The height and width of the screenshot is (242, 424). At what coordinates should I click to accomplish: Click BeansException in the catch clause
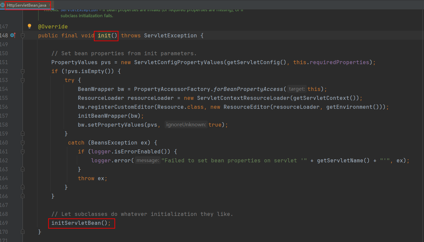[x=114, y=142]
